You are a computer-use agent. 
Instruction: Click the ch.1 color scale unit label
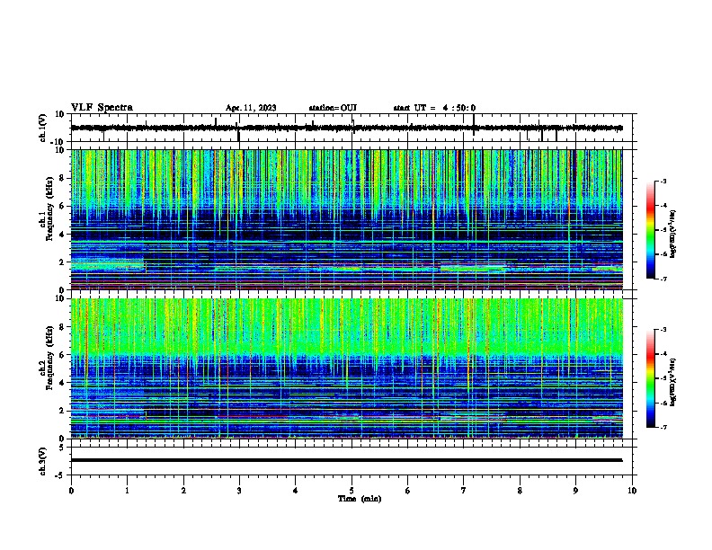click(x=672, y=234)
